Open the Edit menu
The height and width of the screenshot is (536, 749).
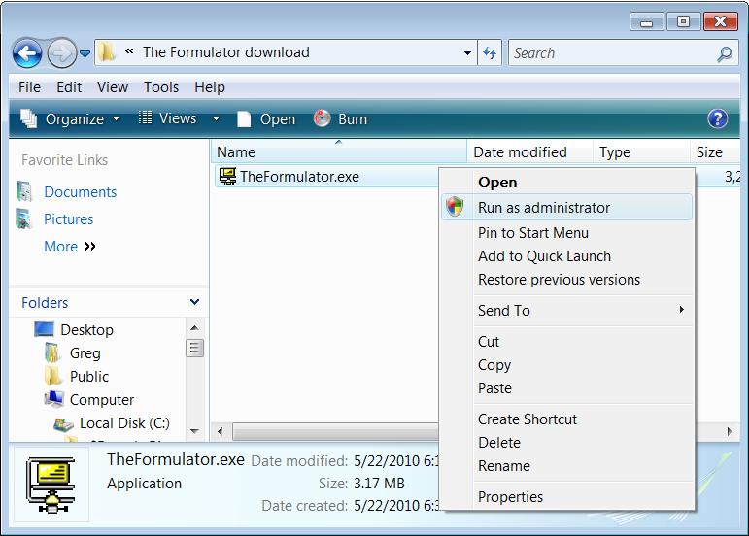[69, 87]
